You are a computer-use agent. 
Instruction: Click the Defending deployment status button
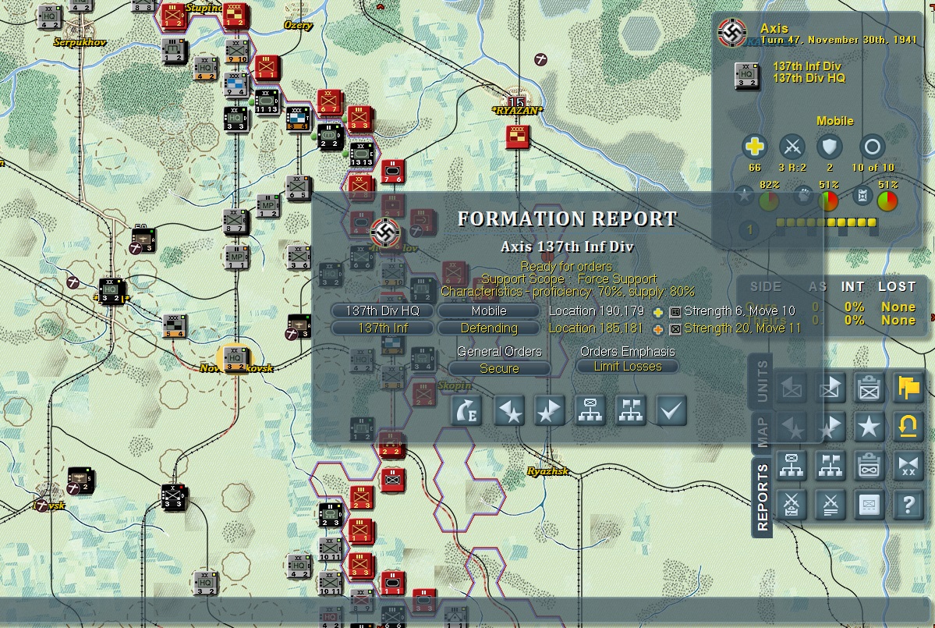489,328
